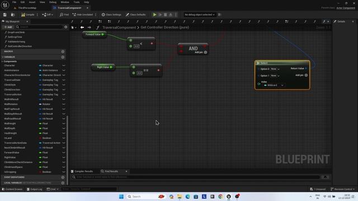This screenshot has height=201, width=358.
Task: Open the Option 1 dropdown on Select node
Action: pos(275,76)
